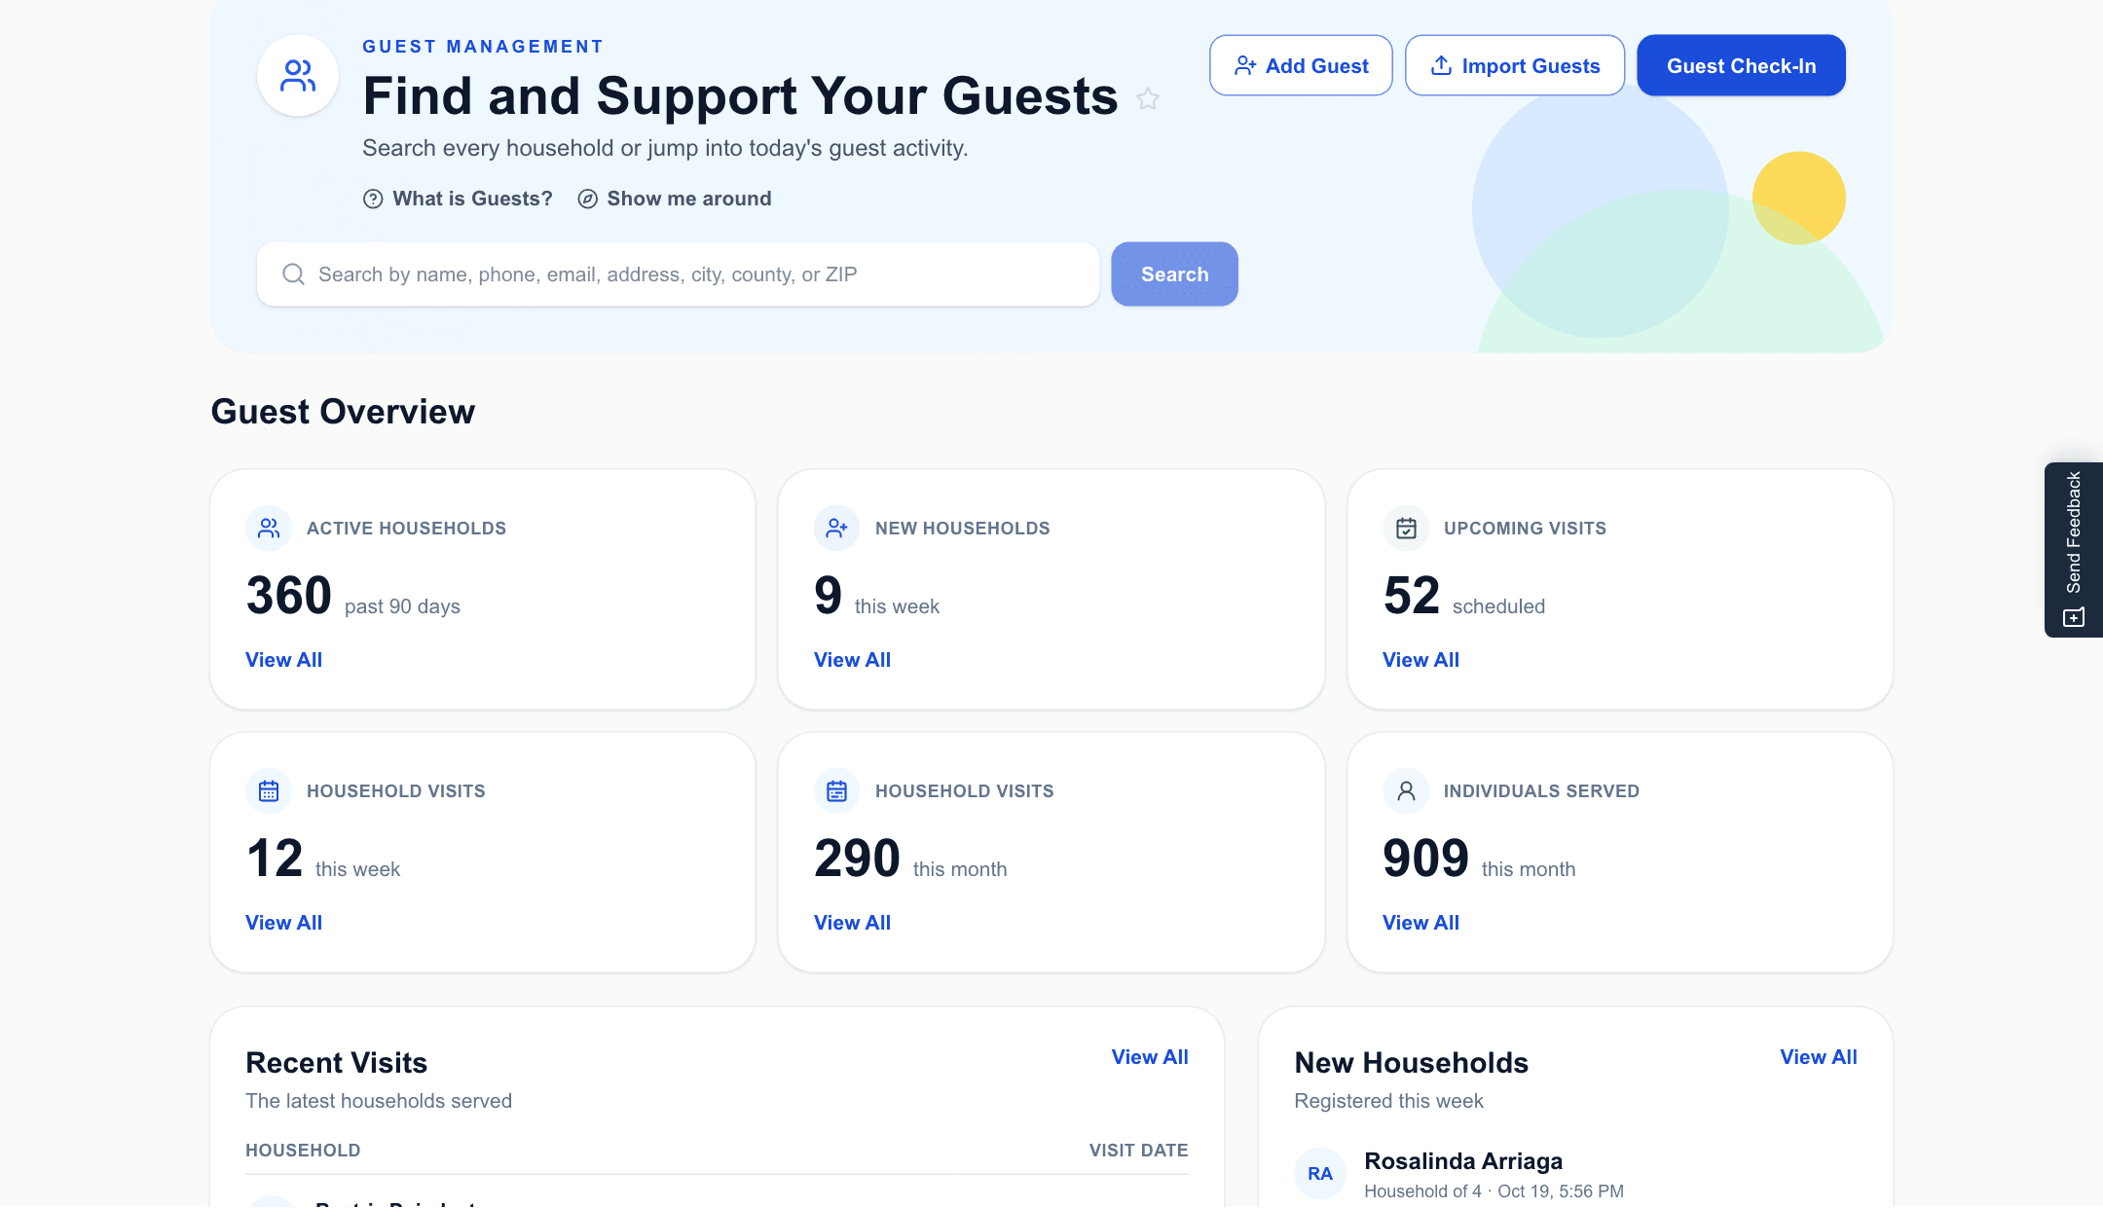This screenshot has width=2103, height=1208.
Task: Click the Recent Visits heading
Action: [337, 1063]
